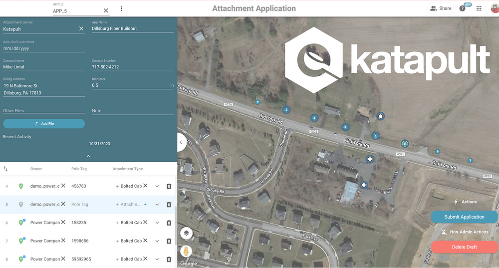Remove Power Company owner in row 7
This screenshot has width=499, height=268.
[x=63, y=241]
